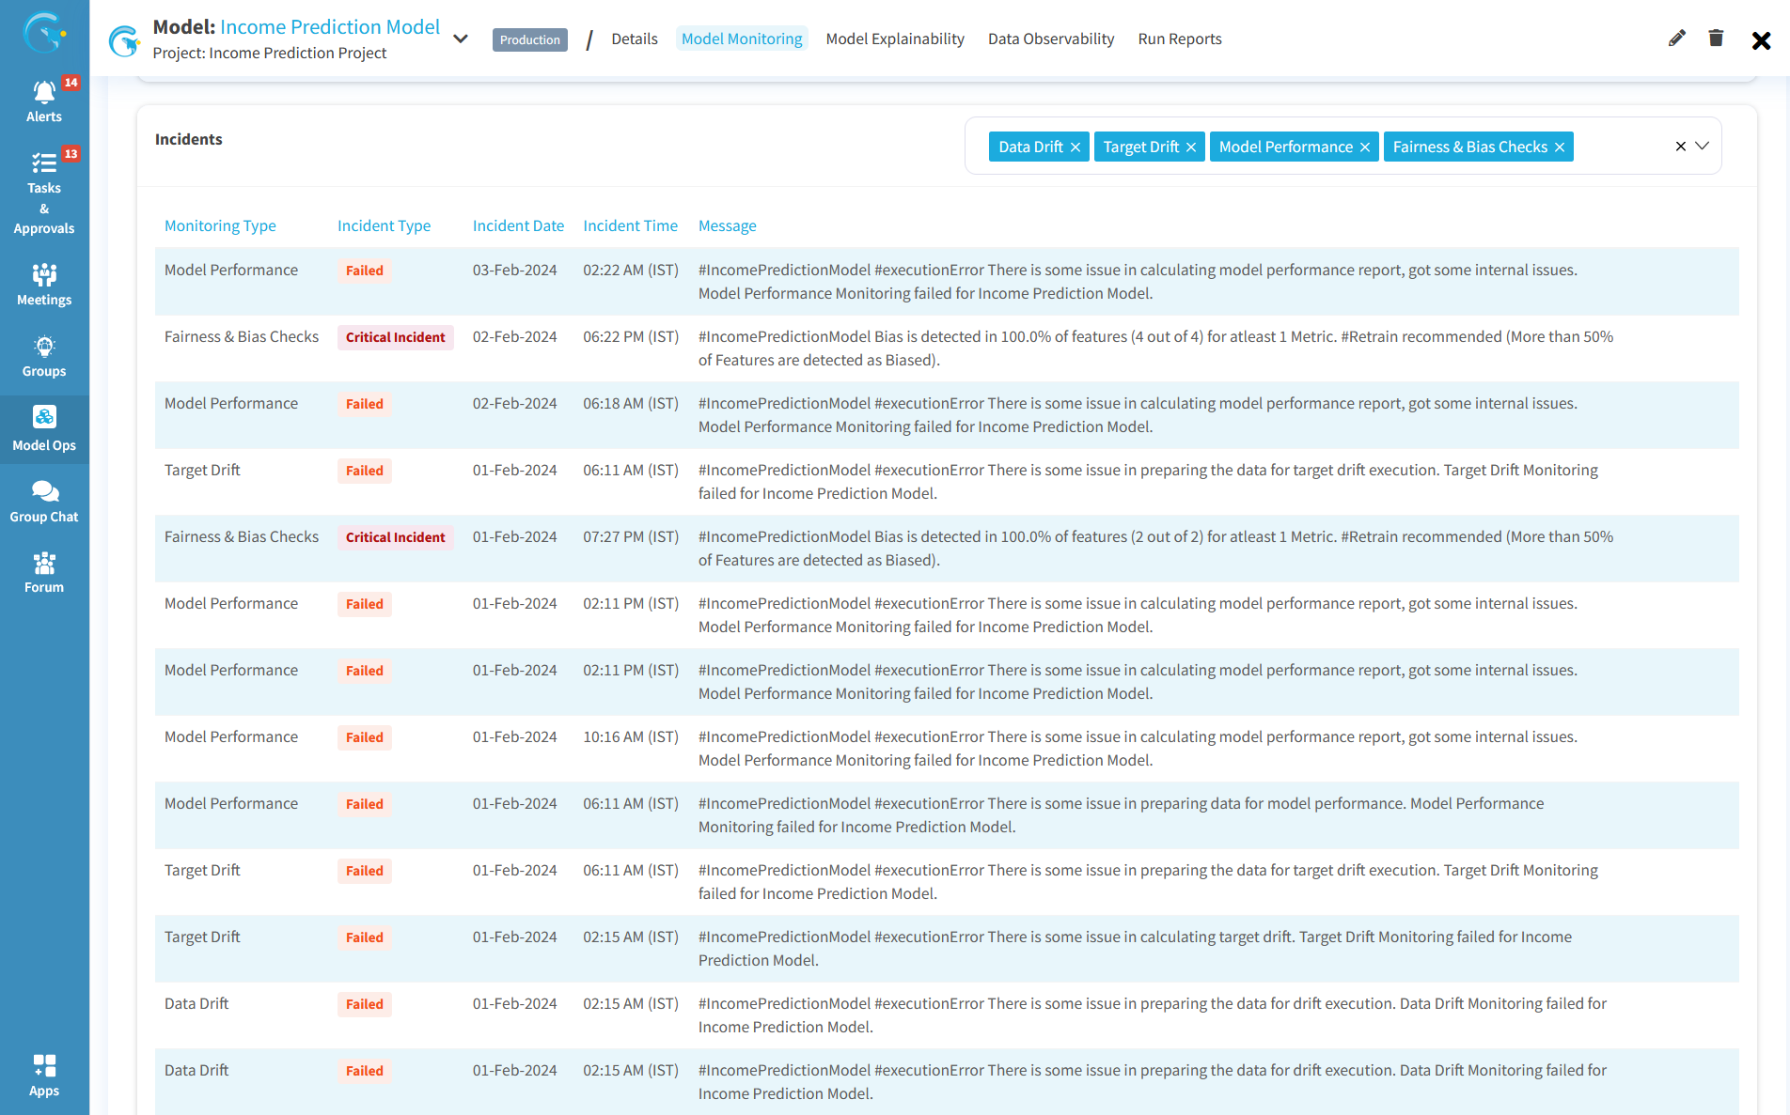
Task: Click Model Performance row at 06:18 AM
Action: pos(947,415)
